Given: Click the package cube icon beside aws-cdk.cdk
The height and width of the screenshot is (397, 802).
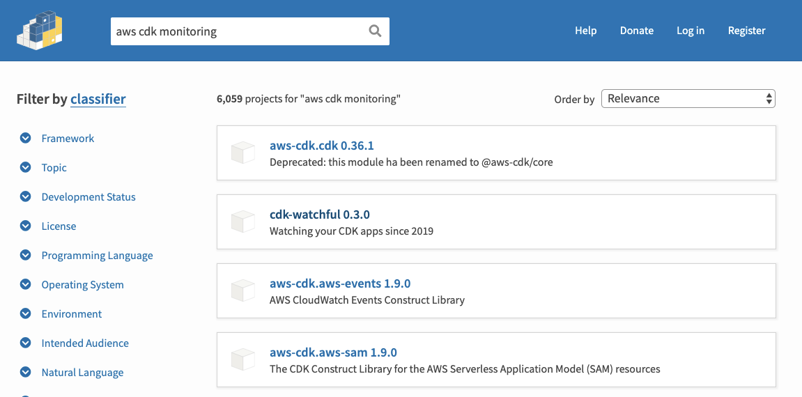Looking at the screenshot, I should coord(243,153).
